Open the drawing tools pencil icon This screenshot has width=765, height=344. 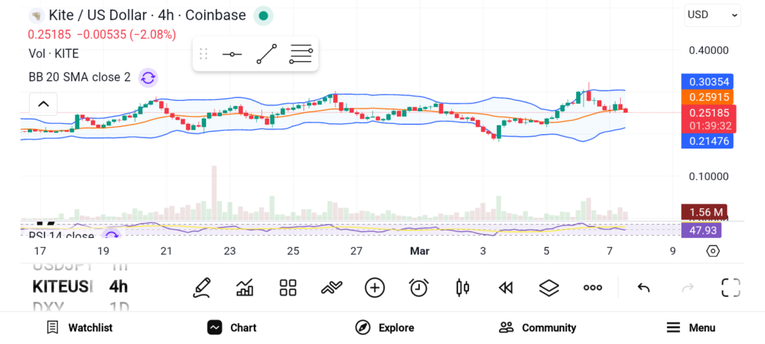(x=201, y=287)
